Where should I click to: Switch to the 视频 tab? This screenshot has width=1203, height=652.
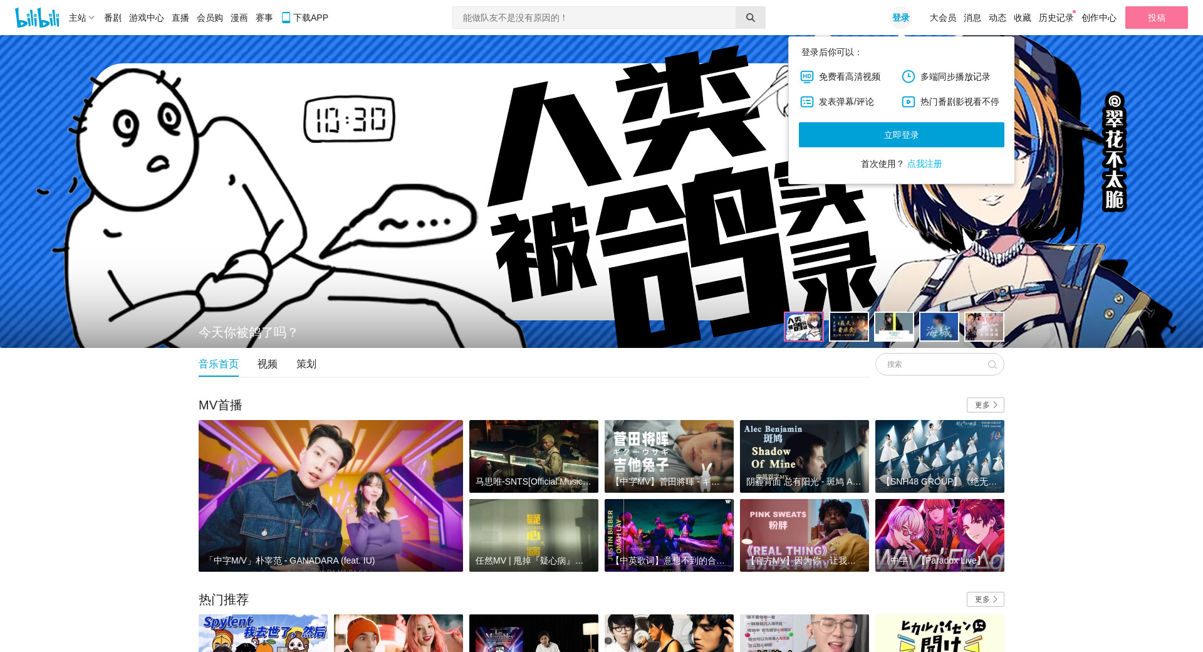[267, 364]
